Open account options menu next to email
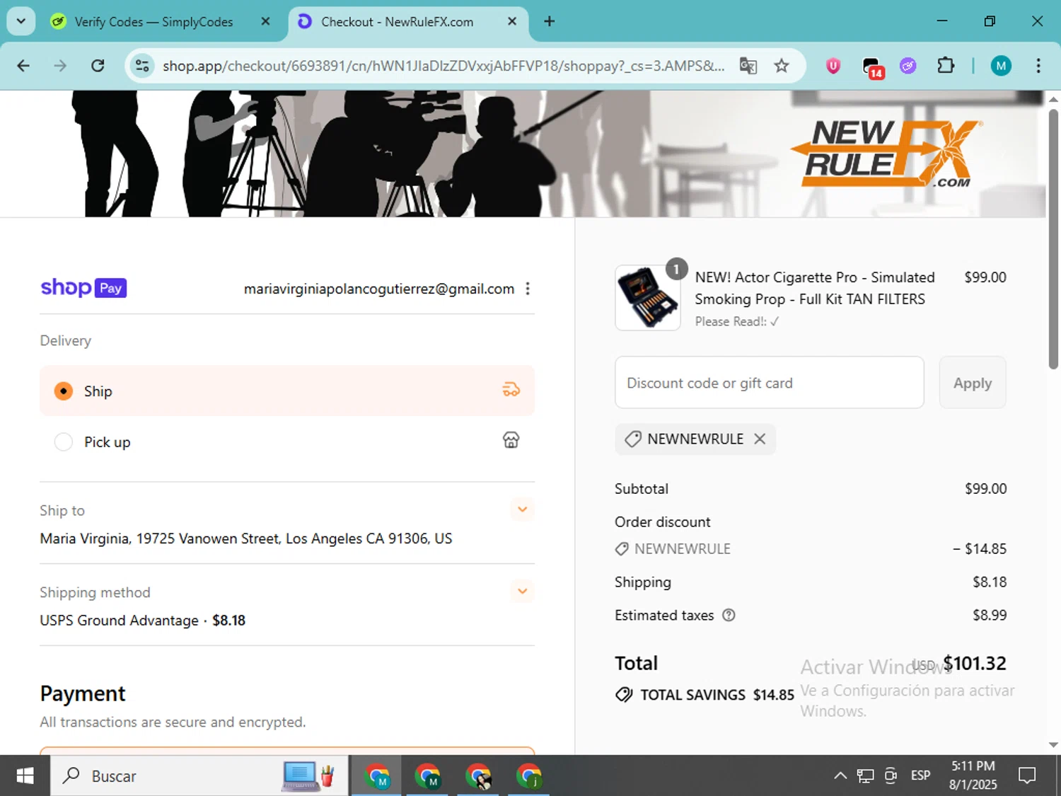 528,289
